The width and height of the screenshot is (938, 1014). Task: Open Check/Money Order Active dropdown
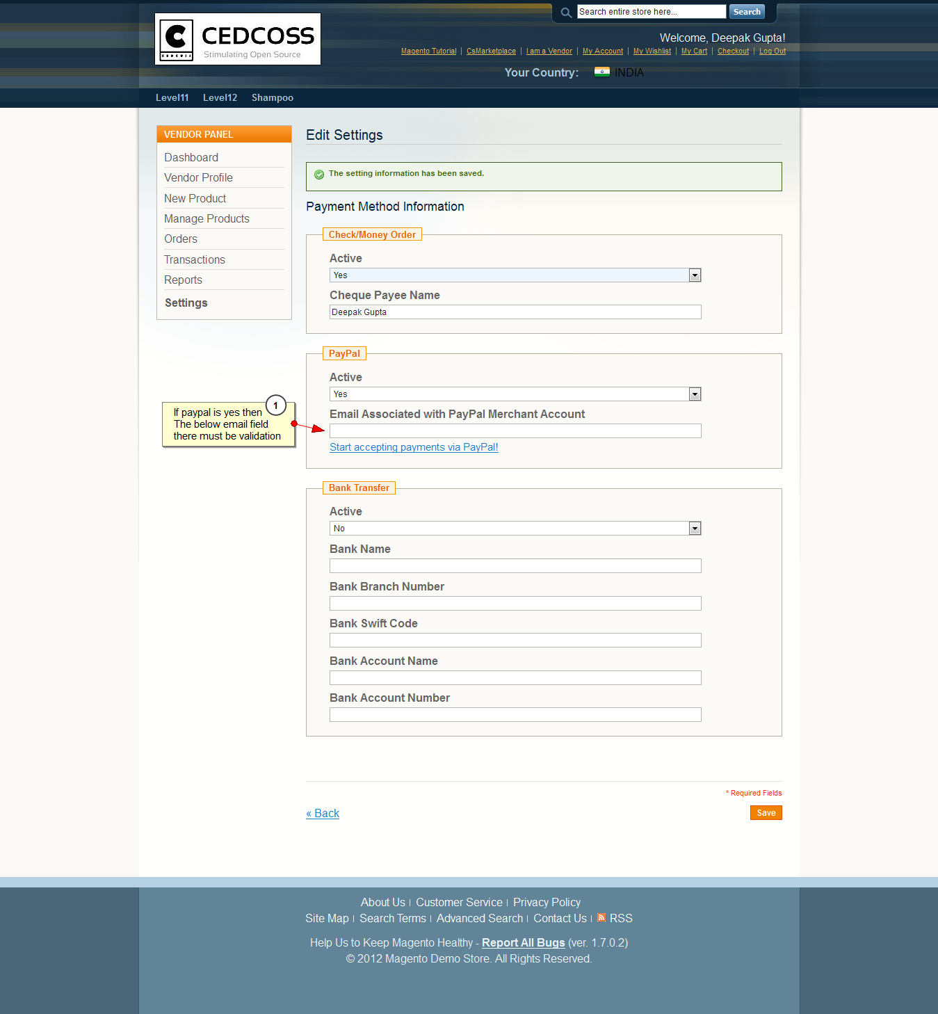(x=515, y=275)
